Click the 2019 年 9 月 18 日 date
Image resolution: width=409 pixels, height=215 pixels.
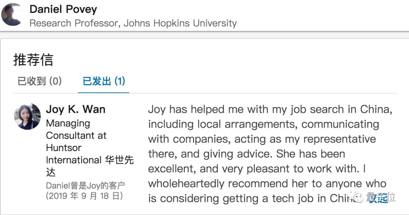coord(84,196)
